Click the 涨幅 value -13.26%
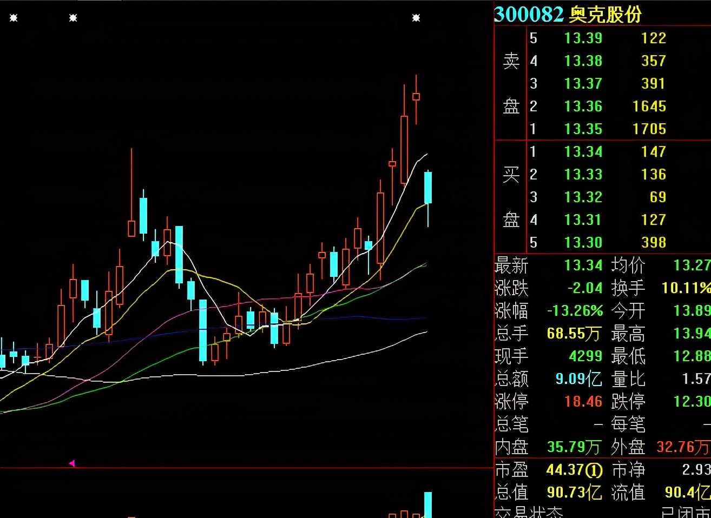711x518 pixels. tap(575, 311)
